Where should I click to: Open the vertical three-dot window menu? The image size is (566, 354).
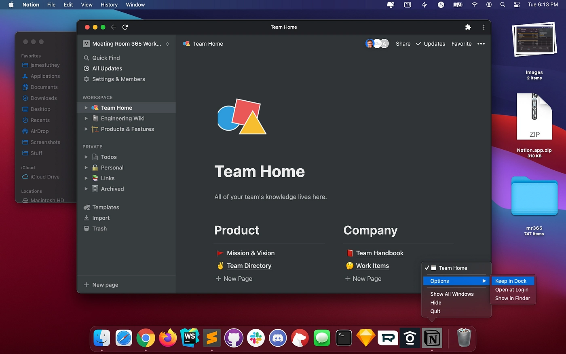point(484,27)
